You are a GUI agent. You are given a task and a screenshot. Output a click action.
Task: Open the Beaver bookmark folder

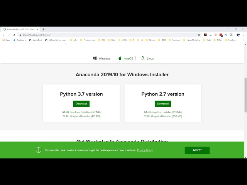pyautogui.click(x=151, y=40)
